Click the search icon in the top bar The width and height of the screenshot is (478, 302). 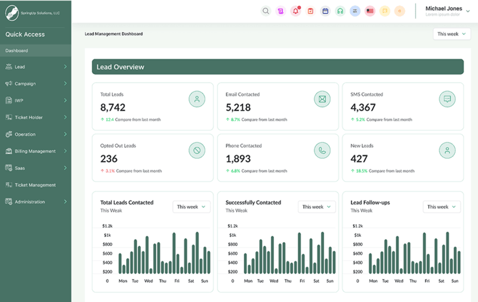pos(266,11)
